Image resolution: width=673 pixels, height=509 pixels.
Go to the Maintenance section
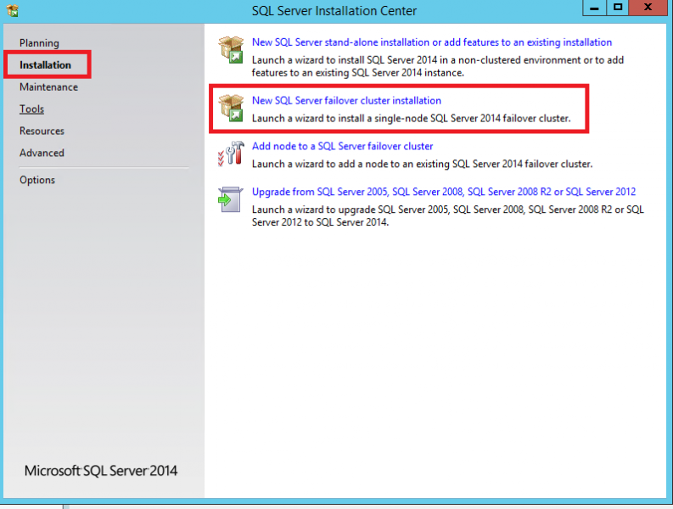[48, 87]
